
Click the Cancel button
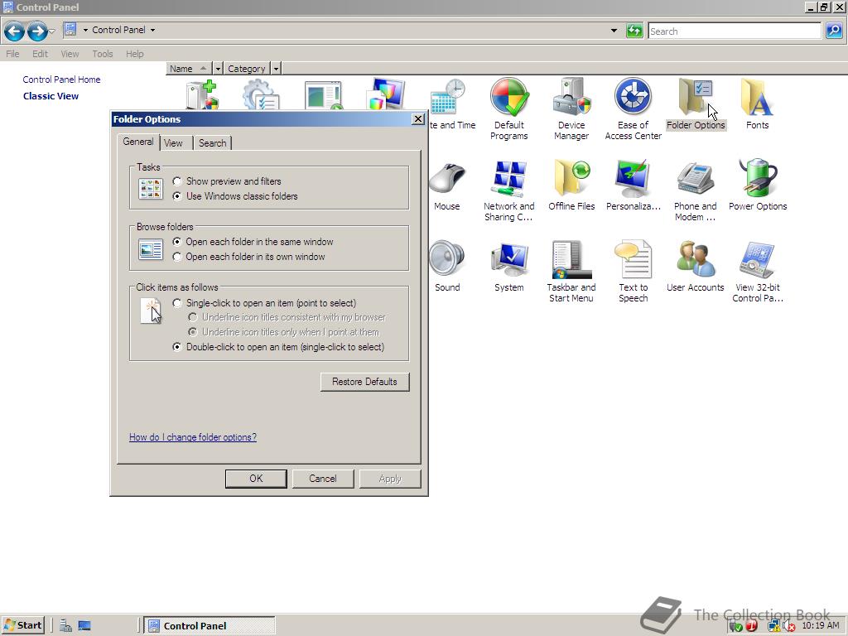323,479
